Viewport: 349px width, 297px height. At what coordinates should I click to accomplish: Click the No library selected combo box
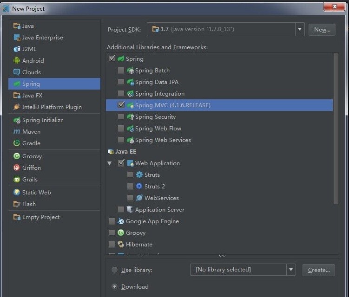pos(243,270)
